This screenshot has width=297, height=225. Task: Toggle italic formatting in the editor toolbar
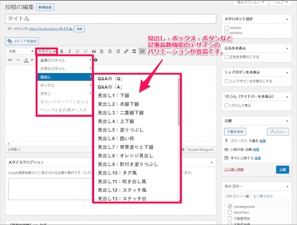[x=69, y=51]
